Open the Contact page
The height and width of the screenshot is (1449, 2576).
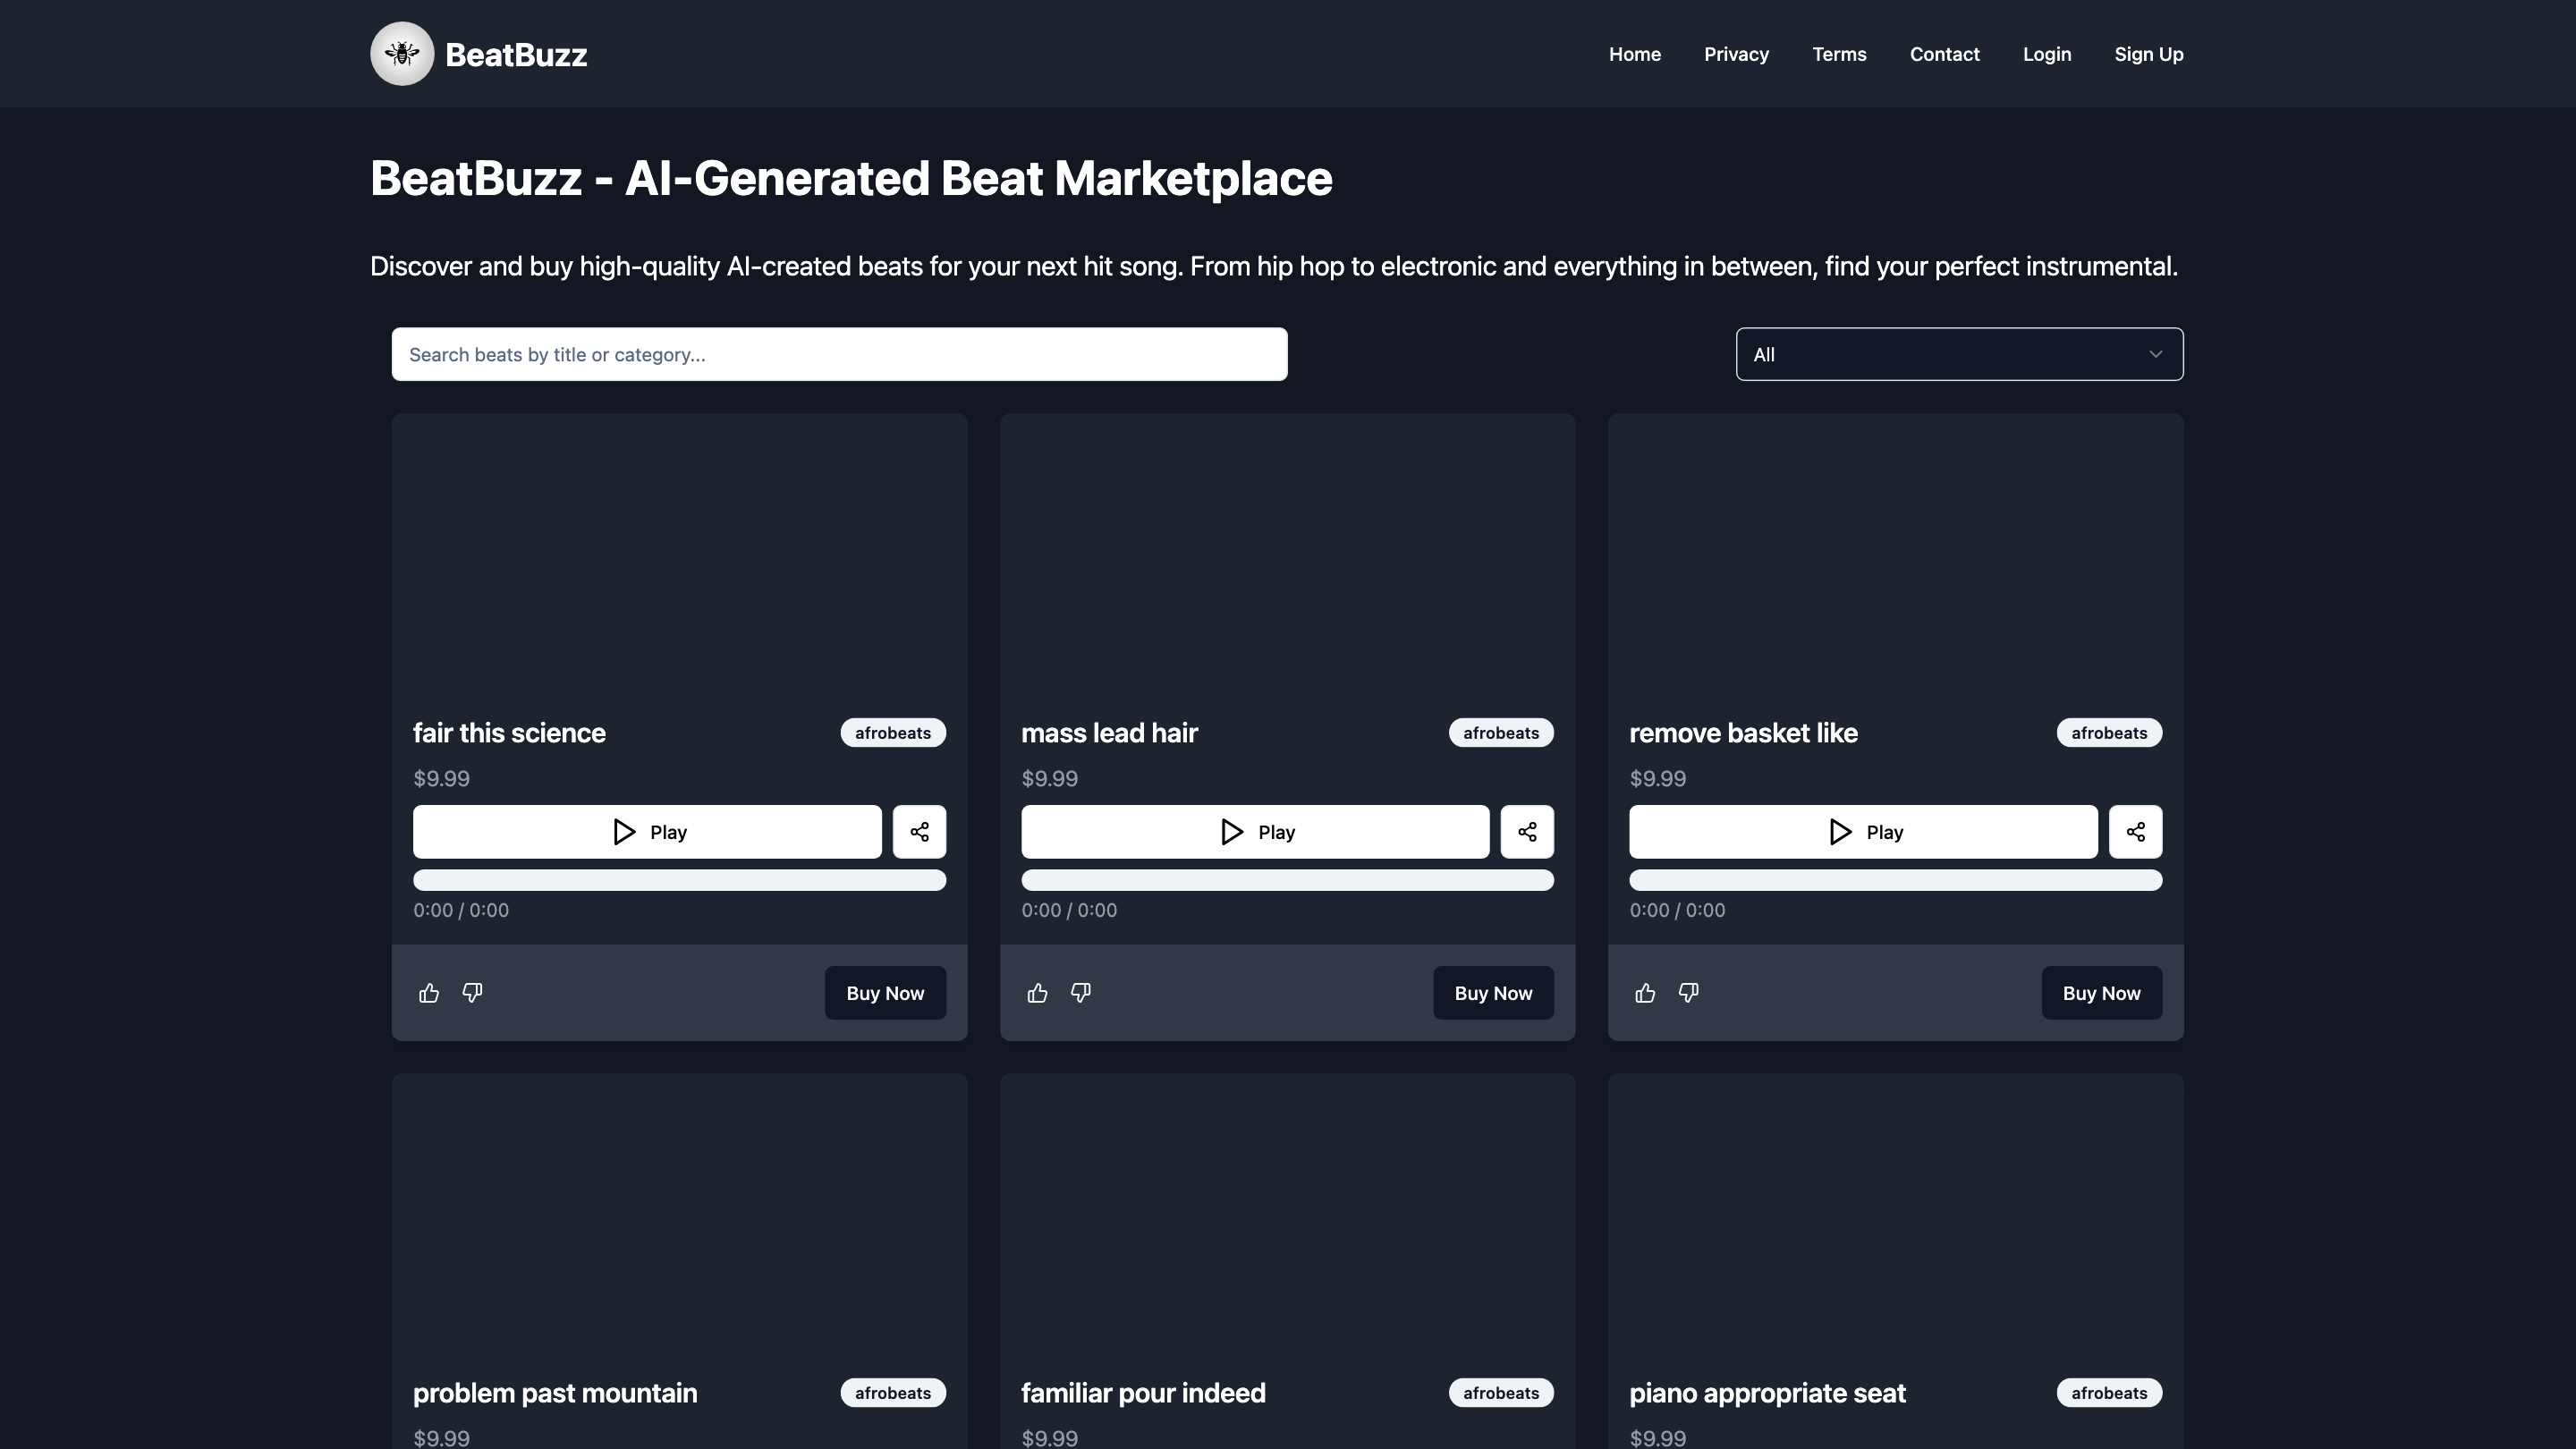(x=1944, y=54)
